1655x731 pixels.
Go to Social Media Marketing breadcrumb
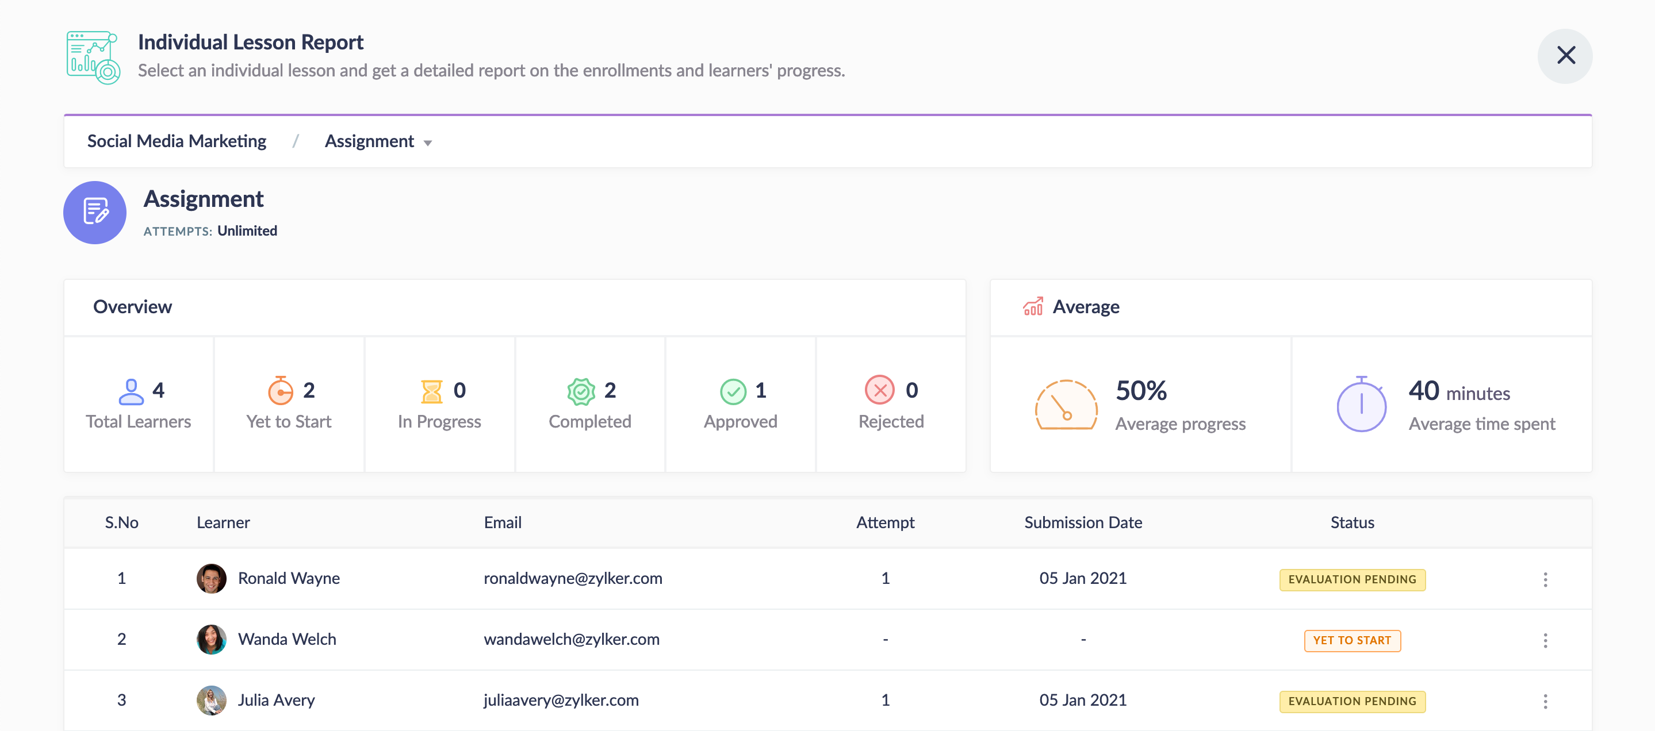click(177, 141)
